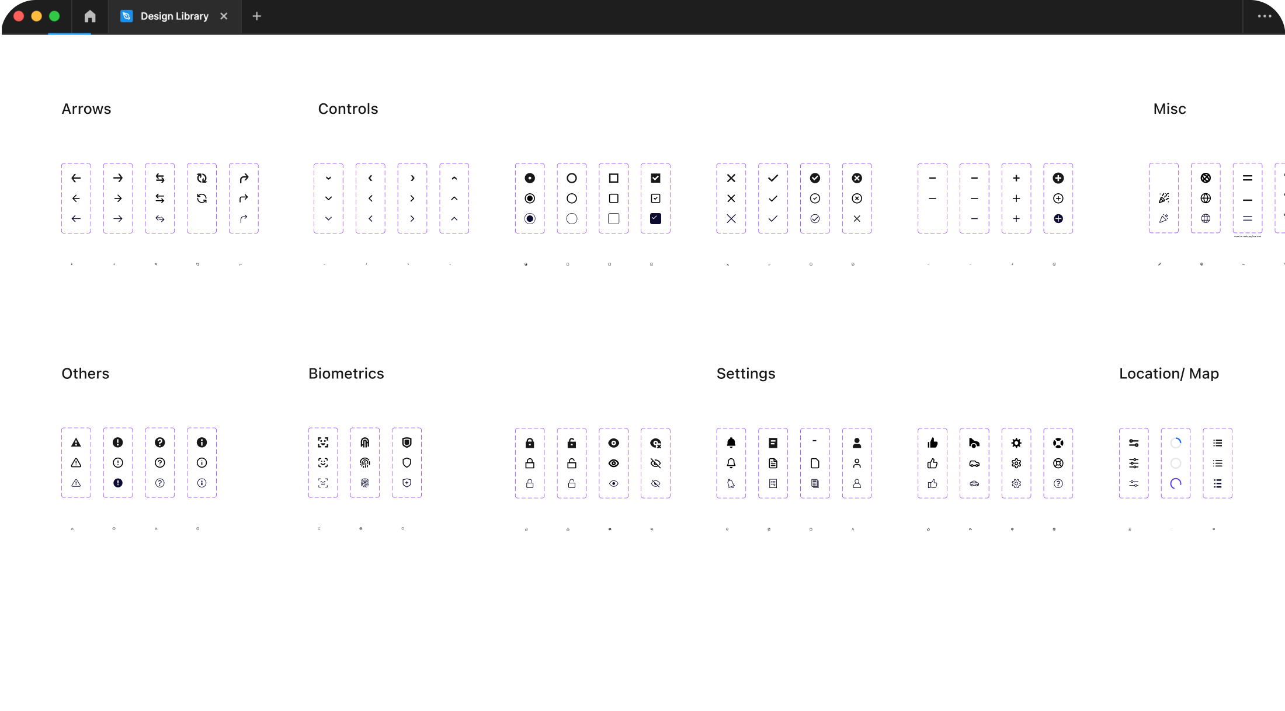The image size is (1285, 711).
Task: Switch to the Design Library tab
Action: tap(174, 16)
